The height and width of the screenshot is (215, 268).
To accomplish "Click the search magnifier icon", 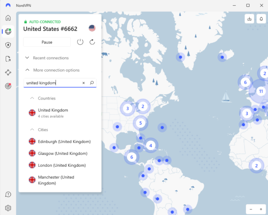I will click(x=92, y=83).
